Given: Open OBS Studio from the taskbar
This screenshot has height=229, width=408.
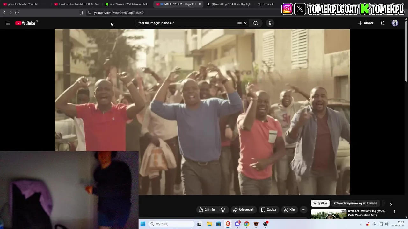Looking at the screenshot, I should click(x=266, y=224).
